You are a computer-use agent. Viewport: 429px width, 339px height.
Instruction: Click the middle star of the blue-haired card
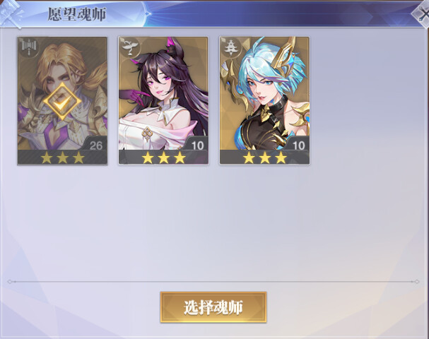[265, 157]
